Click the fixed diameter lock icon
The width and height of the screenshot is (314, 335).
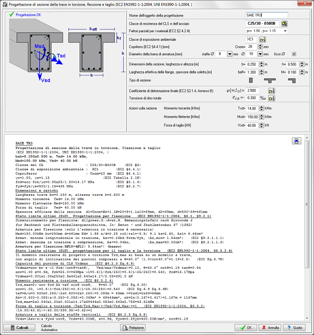[294, 54]
